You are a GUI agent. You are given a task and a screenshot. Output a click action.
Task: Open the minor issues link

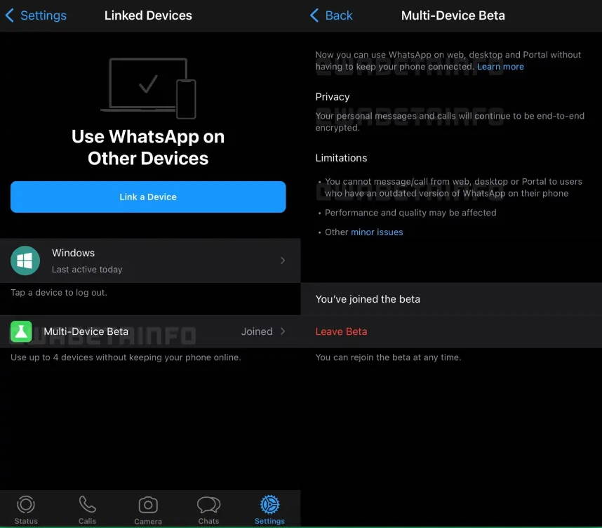pyautogui.click(x=377, y=232)
